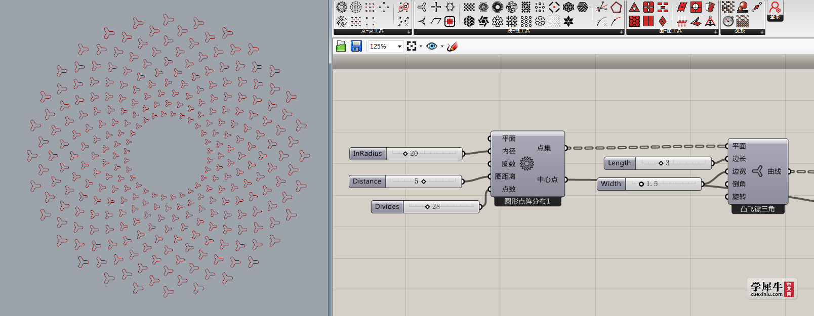814x316 pixels.
Task: Select the red hexagon grid surface tool
Action: click(634, 21)
